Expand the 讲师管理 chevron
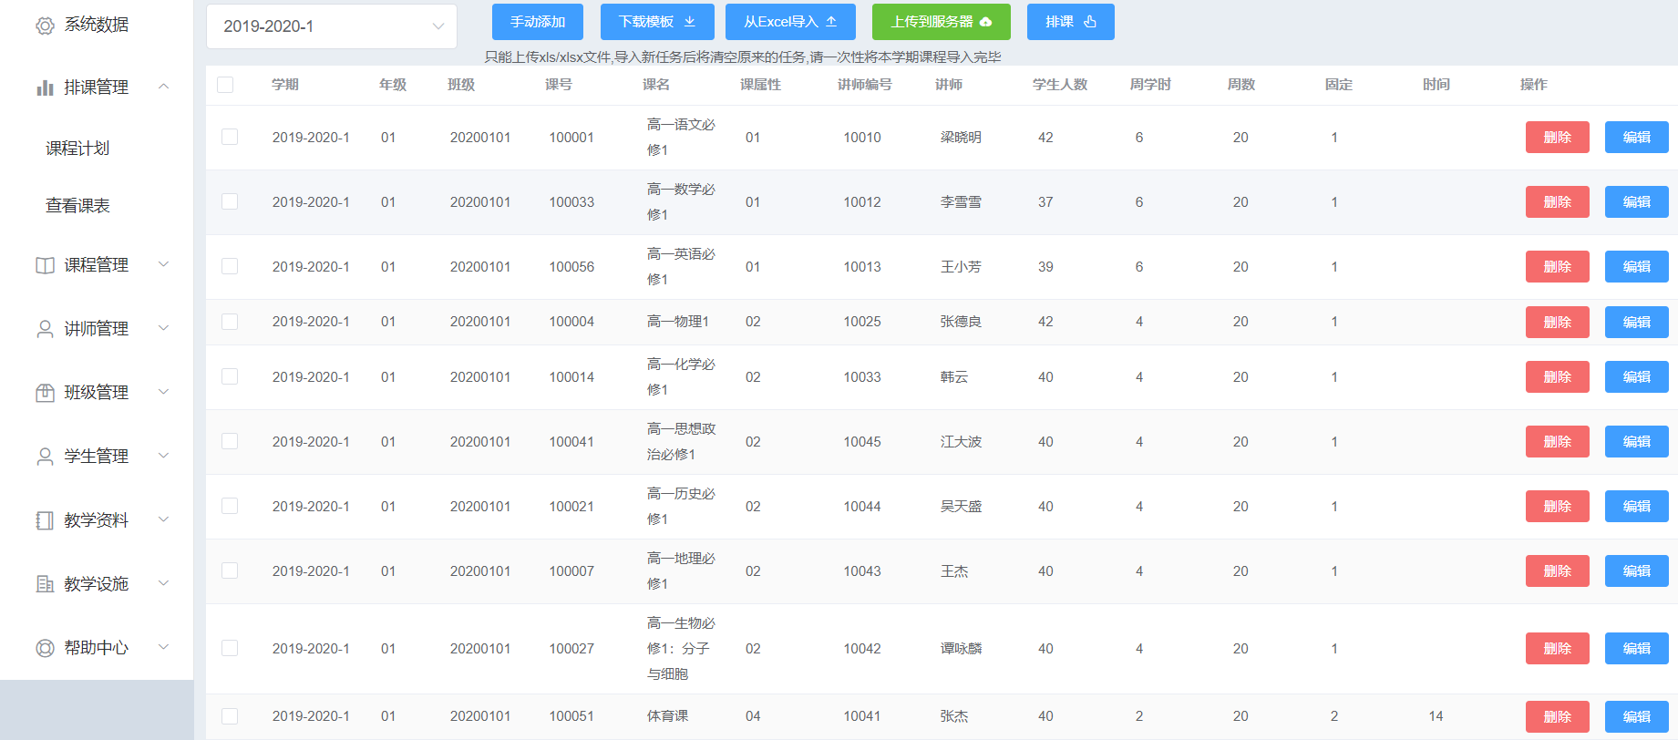The height and width of the screenshot is (740, 1678). coord(164,328)
